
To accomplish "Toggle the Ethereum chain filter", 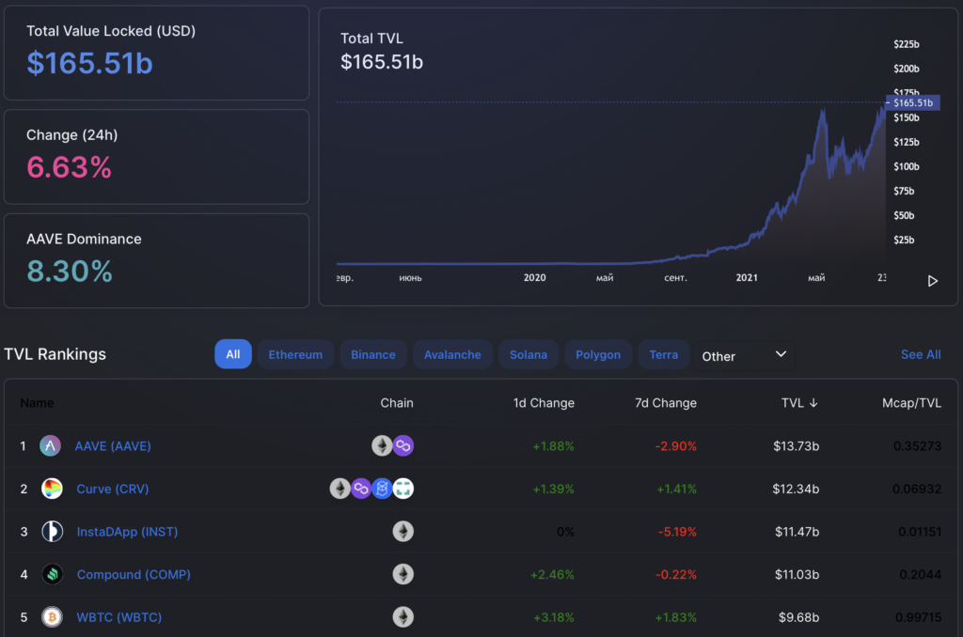I will tap(295, 354).
